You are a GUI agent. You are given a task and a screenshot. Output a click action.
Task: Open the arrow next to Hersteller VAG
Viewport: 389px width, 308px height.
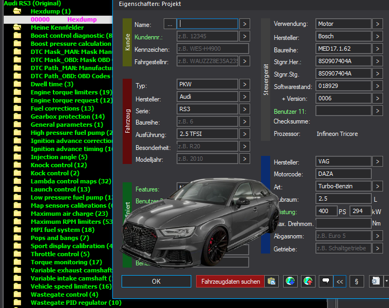coord(378,162)
